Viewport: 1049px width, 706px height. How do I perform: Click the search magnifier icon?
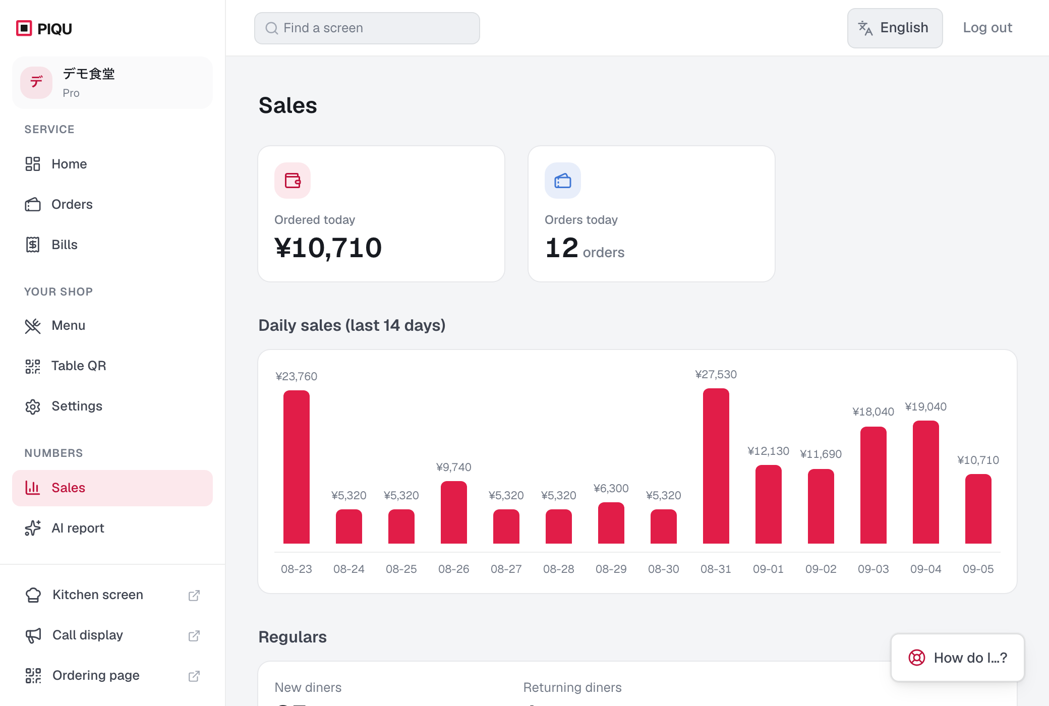272,28
